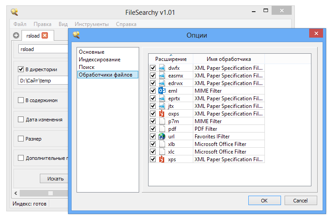Click the pdf file icon
This screenshot has height=223, width=332.
162,129
